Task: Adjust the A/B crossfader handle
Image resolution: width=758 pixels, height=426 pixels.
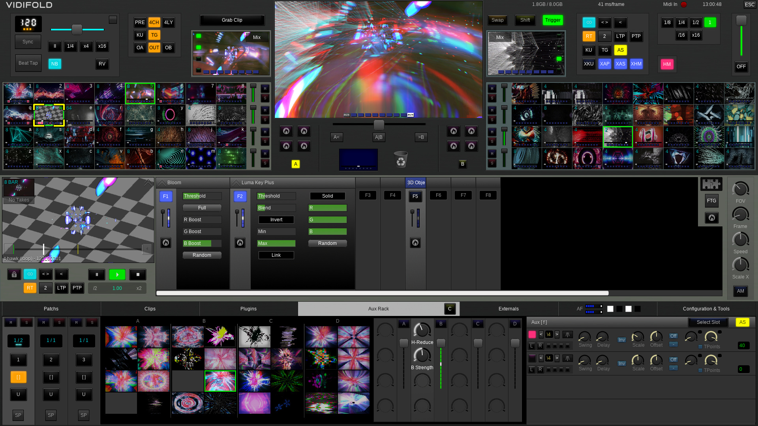Action: pos(379,125)
